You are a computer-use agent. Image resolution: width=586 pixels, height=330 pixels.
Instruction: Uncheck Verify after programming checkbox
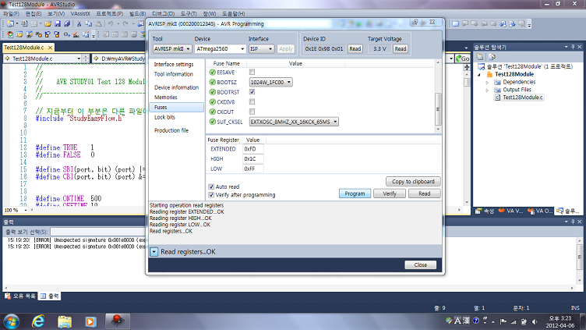211,194
